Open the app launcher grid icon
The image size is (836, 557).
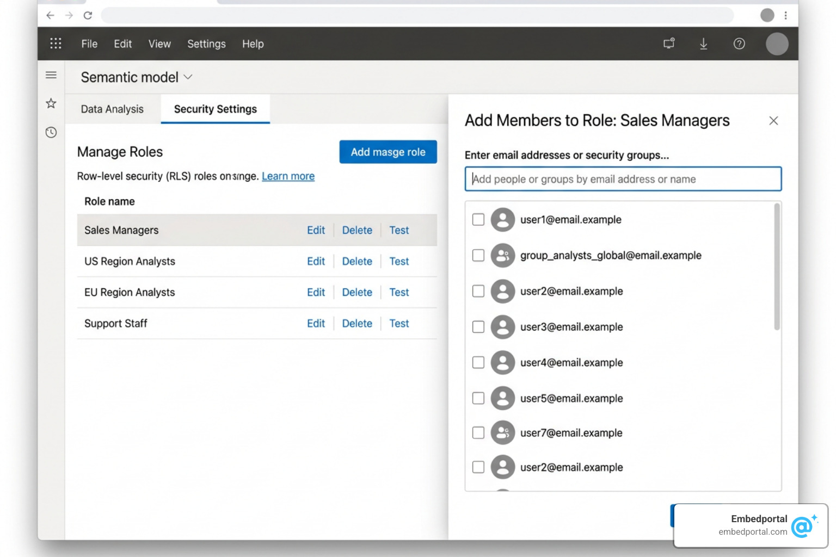(56, 44)
